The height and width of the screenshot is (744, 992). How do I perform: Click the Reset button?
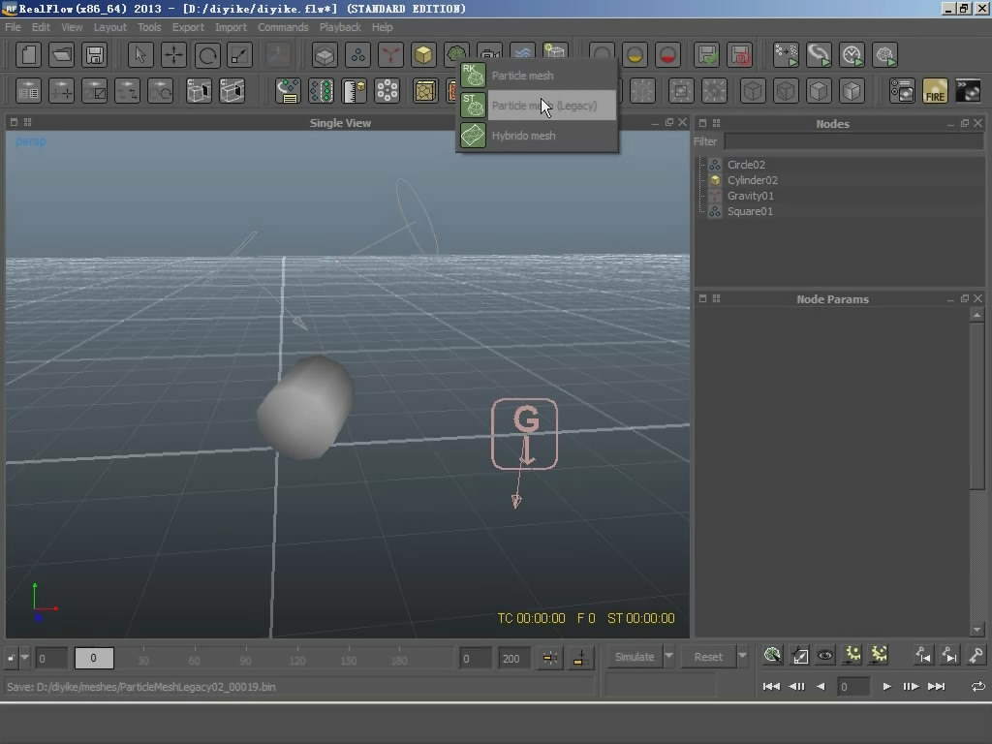(x=708, y=657)
